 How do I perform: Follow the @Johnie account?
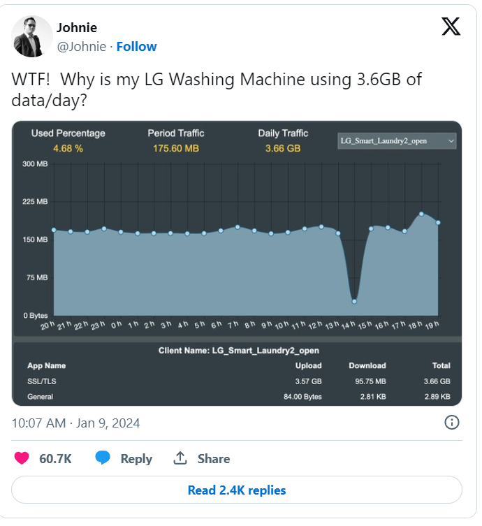pyautogui.click(x=136, y=46)
